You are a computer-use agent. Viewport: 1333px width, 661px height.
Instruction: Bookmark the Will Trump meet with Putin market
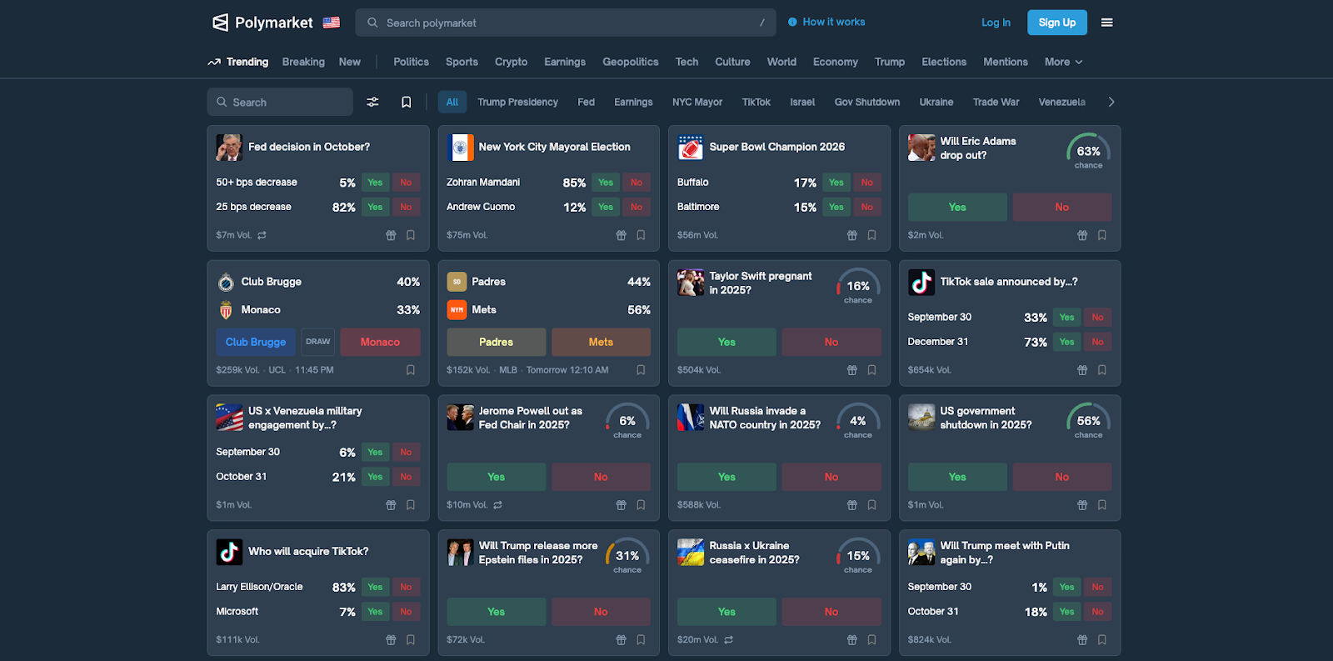pyautogui.click(x=1102, y=640)
